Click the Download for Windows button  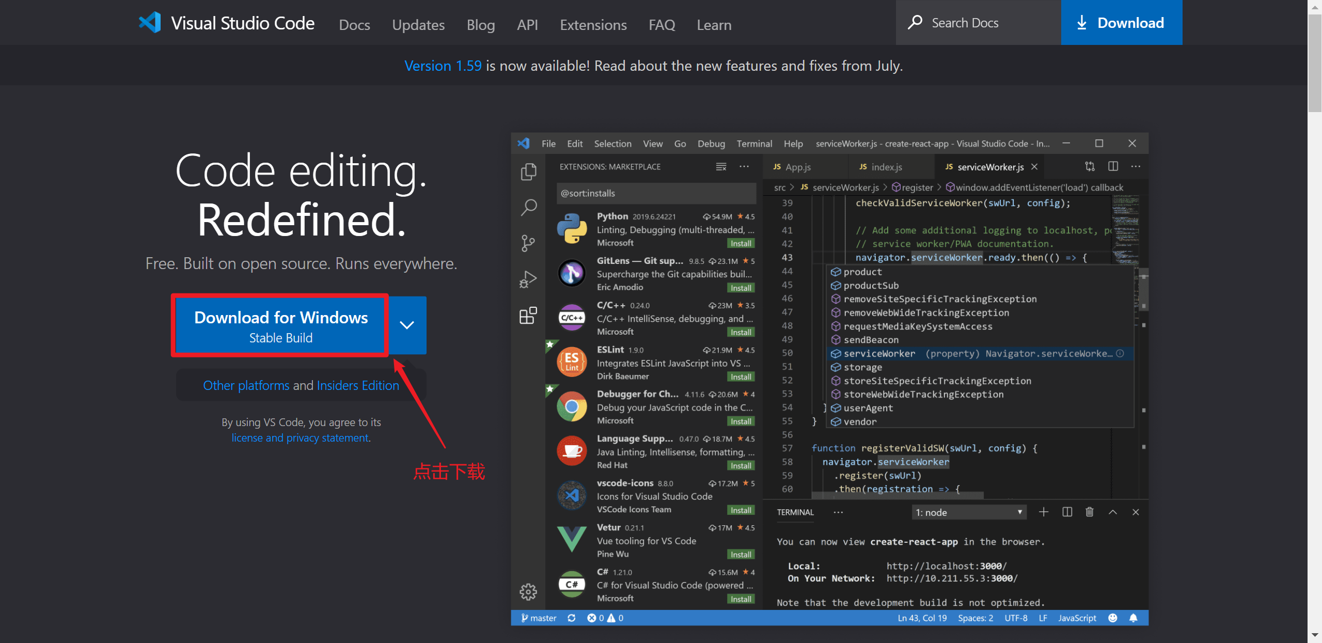coord(280,325)
